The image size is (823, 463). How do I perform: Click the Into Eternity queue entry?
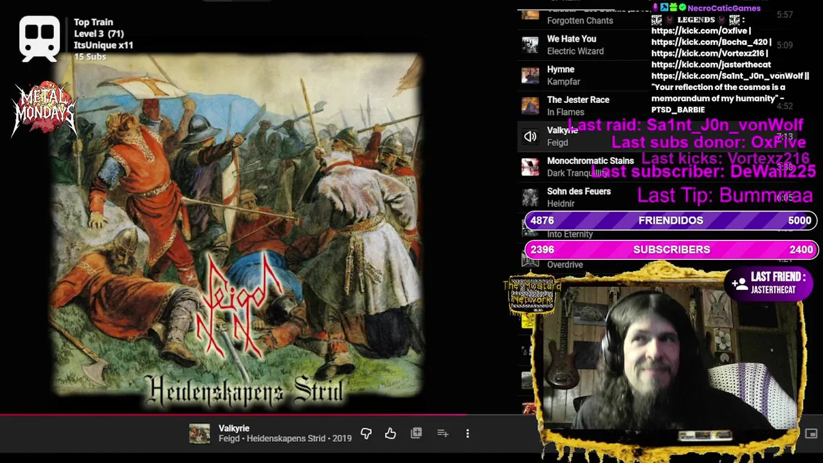point(570,234)
